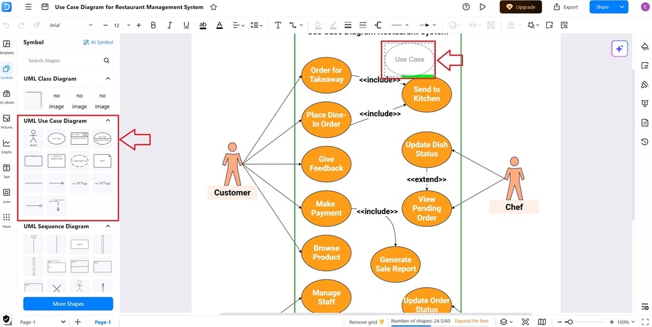Image resolution: width=652 pixels, height=327 pixels.
Task: Click Remove grid button
Action: tap(366, 322)
